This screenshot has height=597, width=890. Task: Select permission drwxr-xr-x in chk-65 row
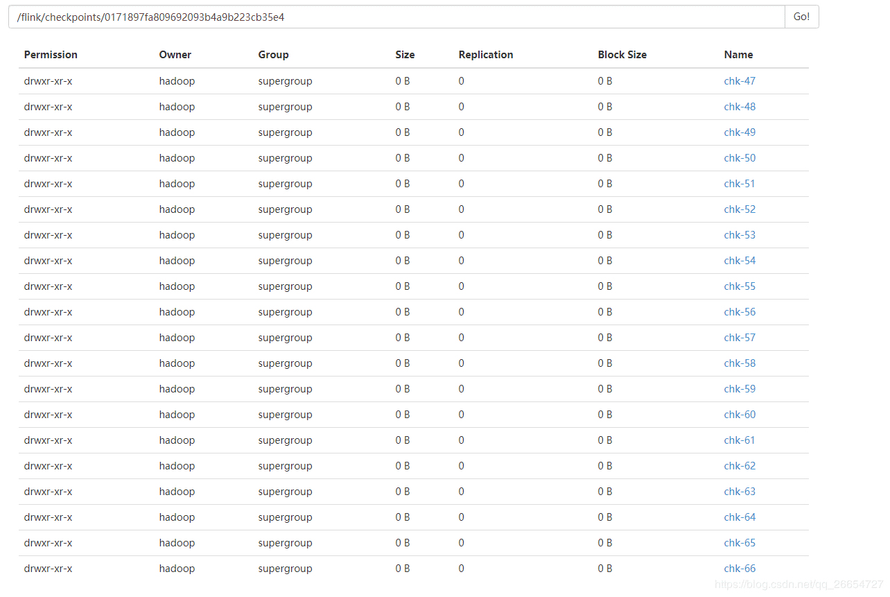point(49,543)
